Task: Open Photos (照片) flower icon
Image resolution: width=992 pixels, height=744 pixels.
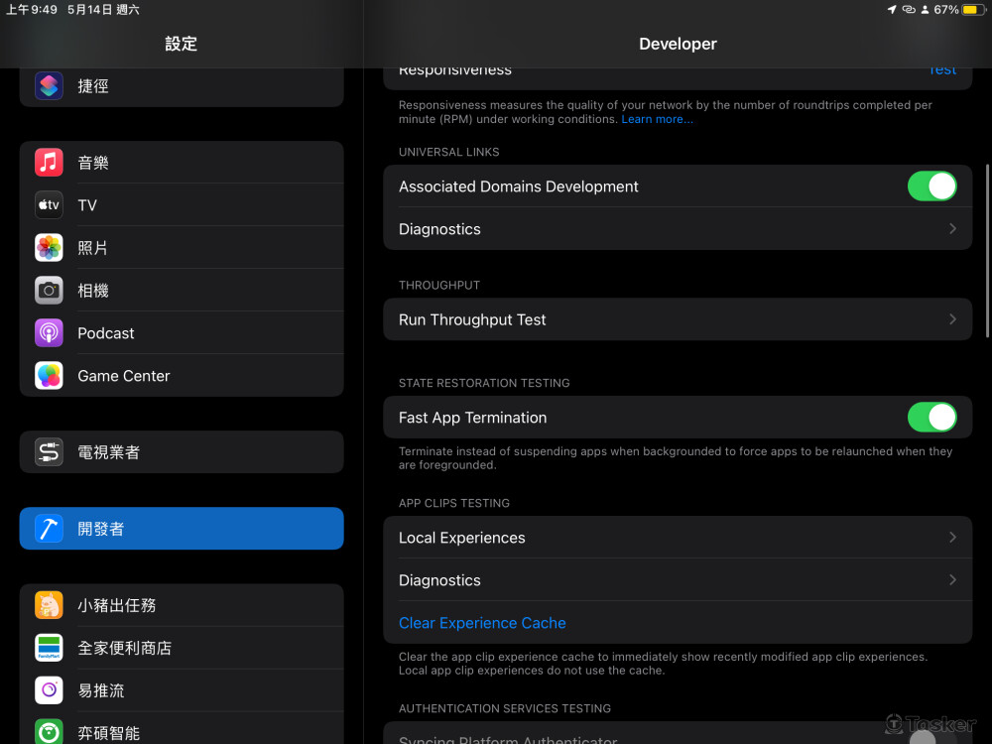Action: pyautogui.click(x=49, y=248)
